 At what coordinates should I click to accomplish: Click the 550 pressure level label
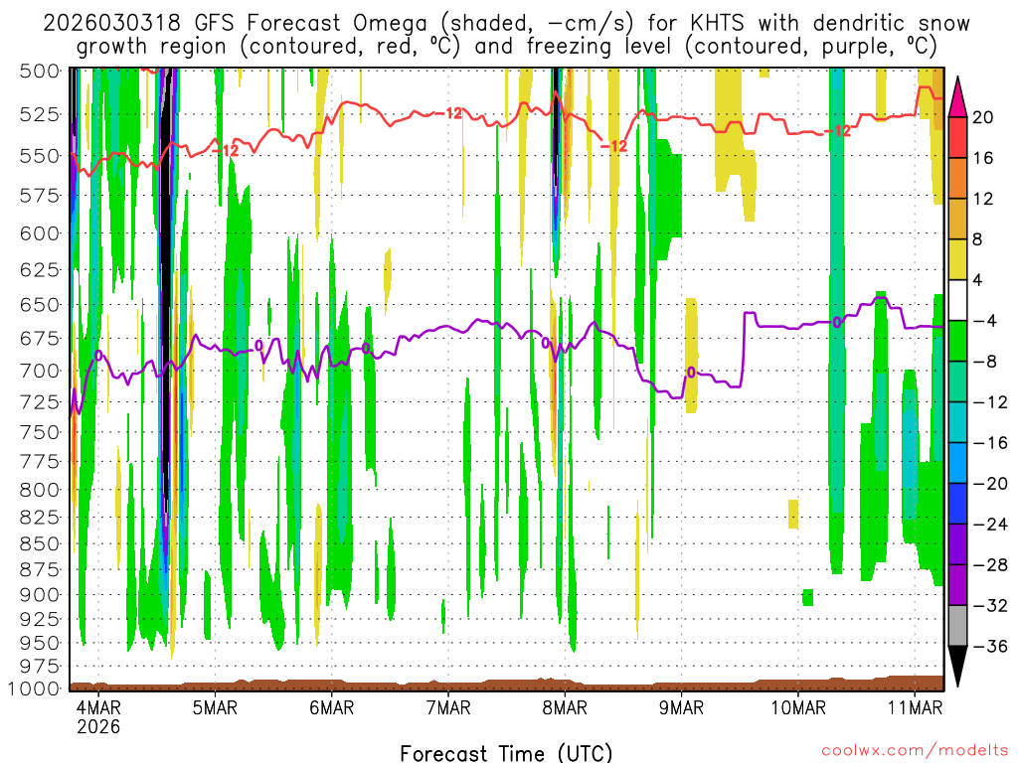pyautogui.click(x=40, y=156)
